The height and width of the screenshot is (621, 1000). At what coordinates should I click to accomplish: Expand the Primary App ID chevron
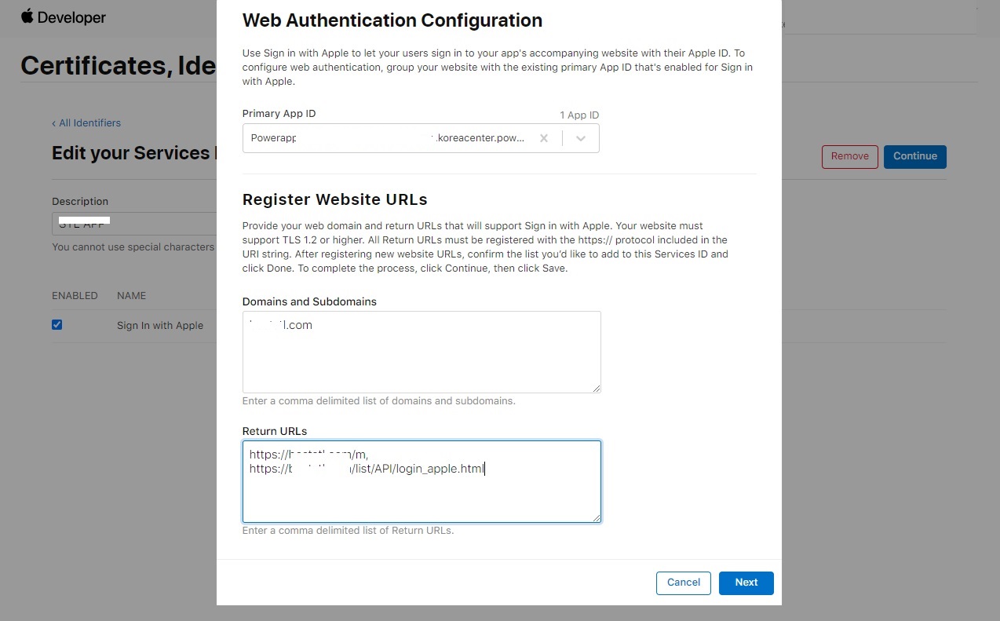tap(581, 138)
